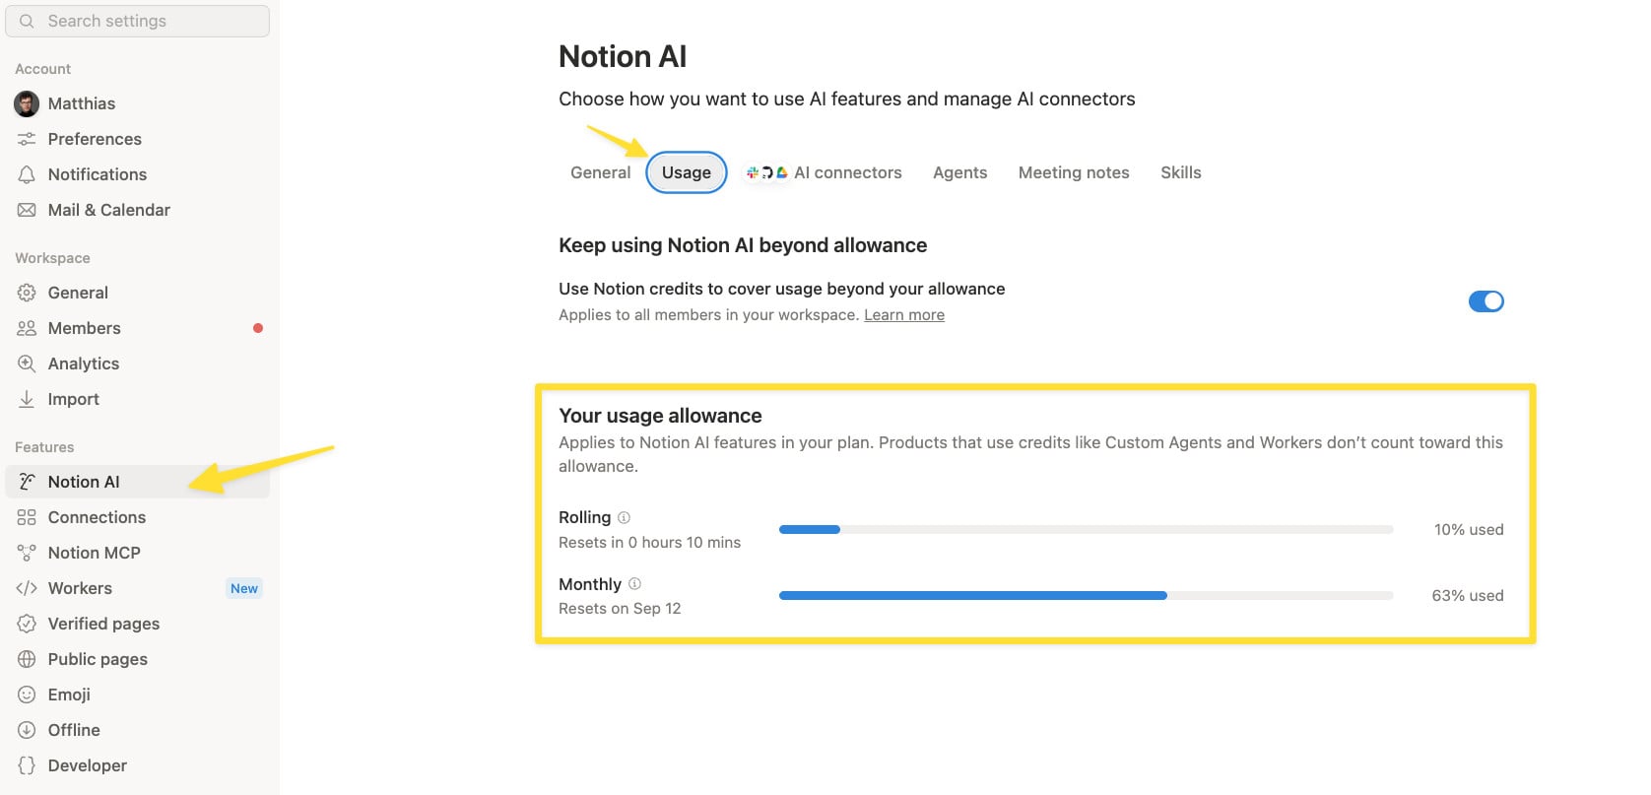
Task: Click the 'Notion AI' page title
Action: [x=623, y=56]
